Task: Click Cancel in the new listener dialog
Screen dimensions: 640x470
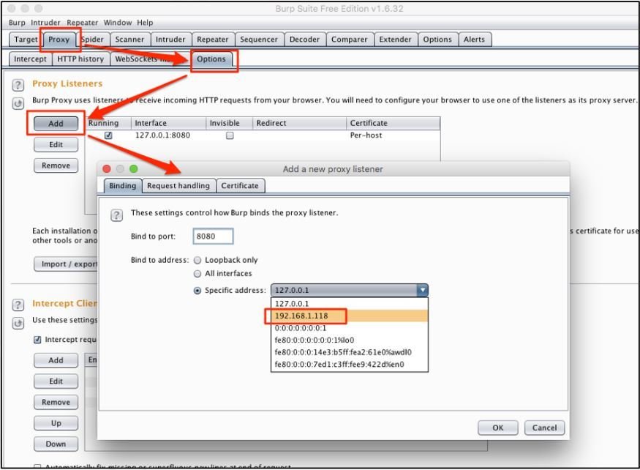Action: (544, 428)
